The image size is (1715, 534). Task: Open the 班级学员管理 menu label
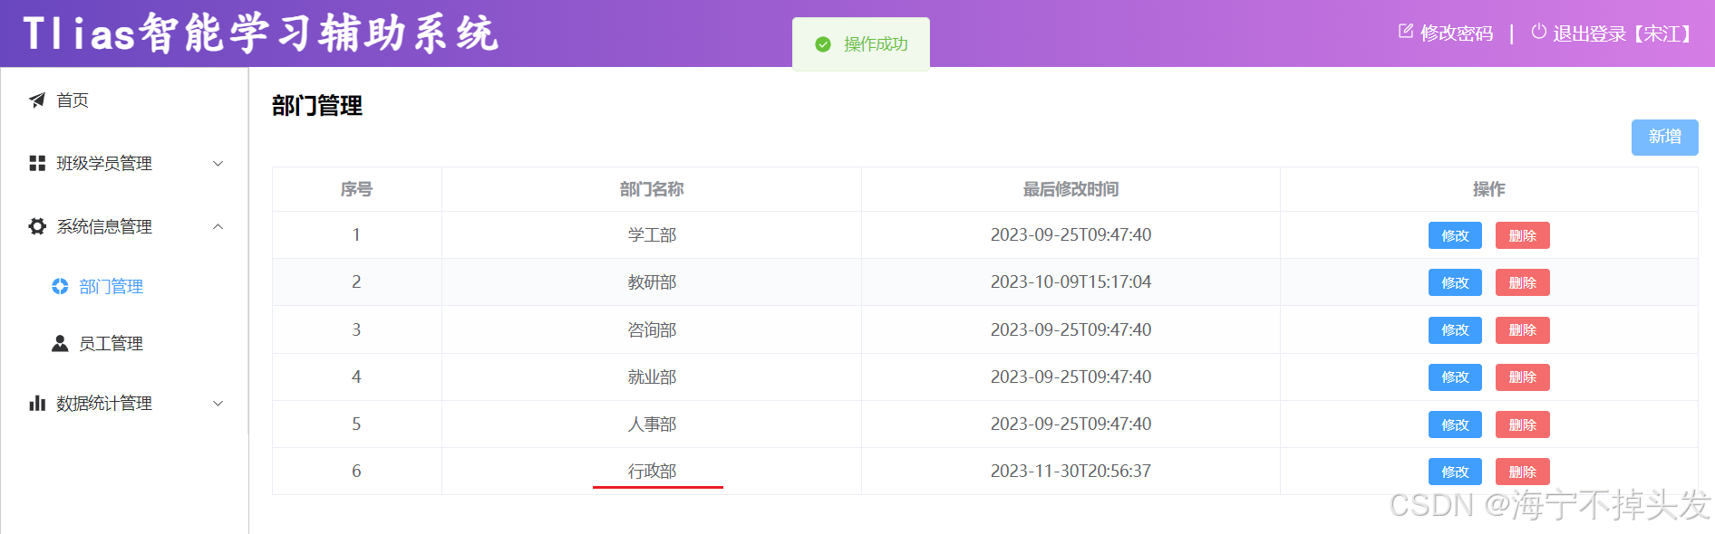(x=104, y=163)
